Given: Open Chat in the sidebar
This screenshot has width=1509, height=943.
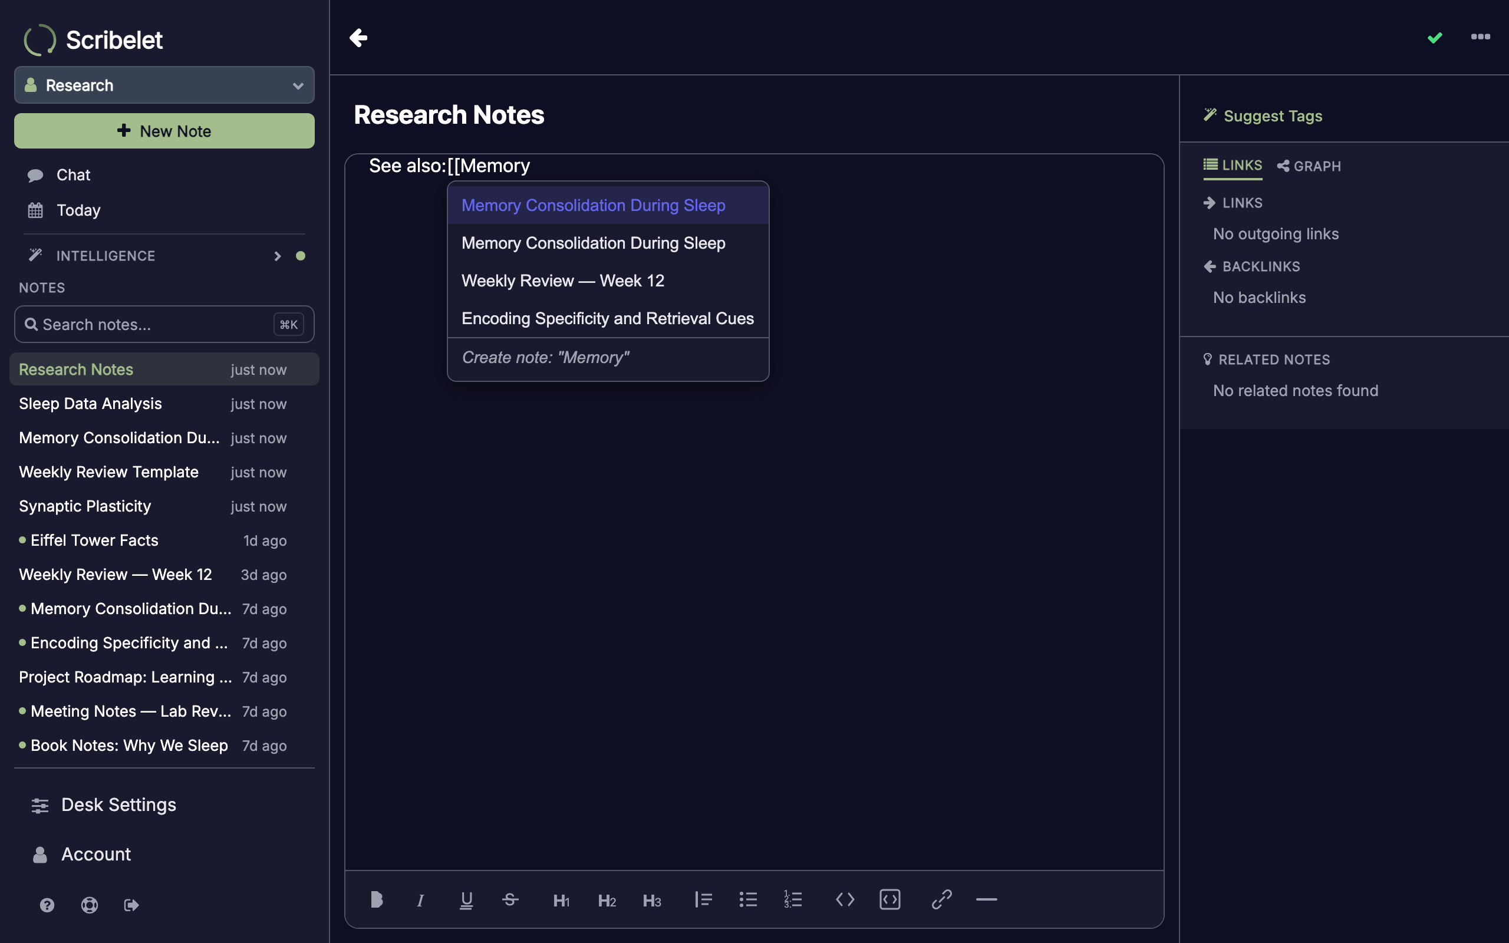Looking at the screenshot, I should coord(74,175).
